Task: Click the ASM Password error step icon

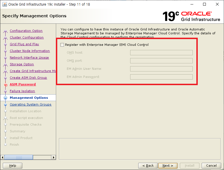Action: (x=6, y=85)
